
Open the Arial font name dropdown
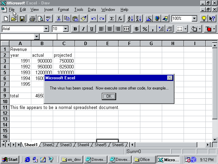click(46, 29)
